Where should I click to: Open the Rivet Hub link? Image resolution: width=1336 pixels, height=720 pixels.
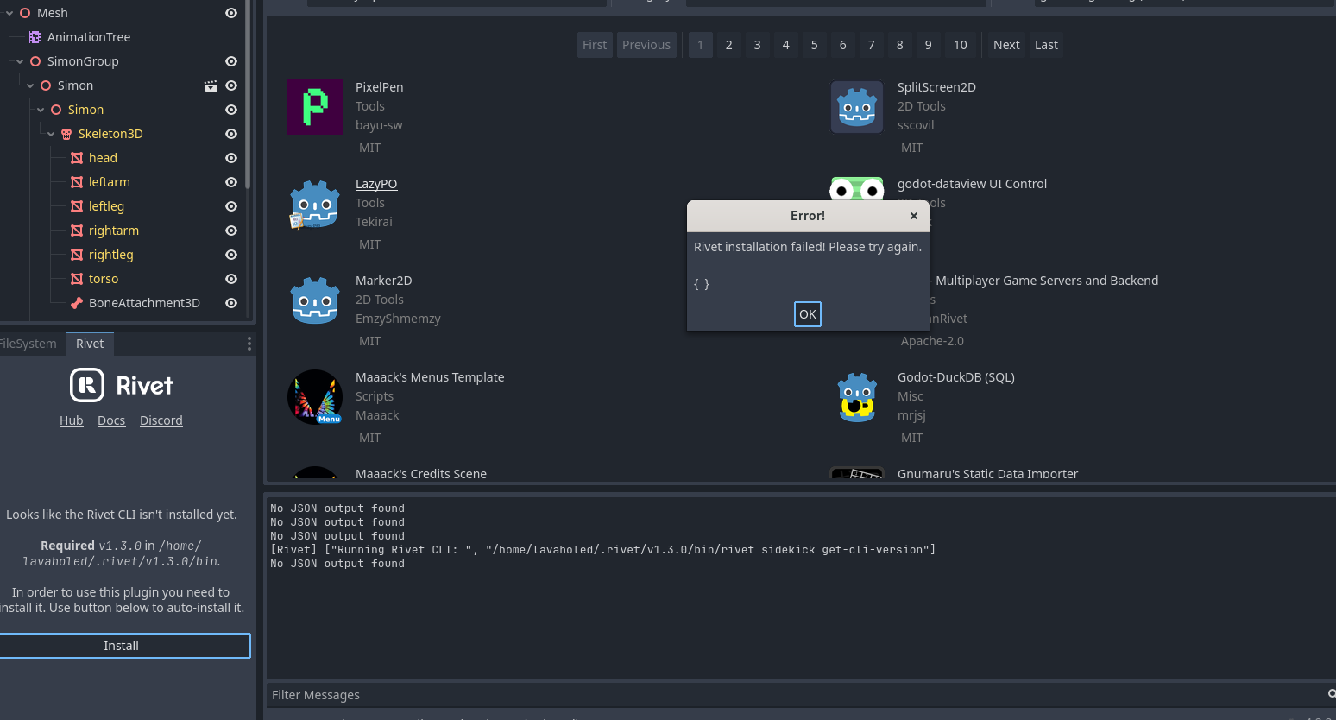pos(72,420)
